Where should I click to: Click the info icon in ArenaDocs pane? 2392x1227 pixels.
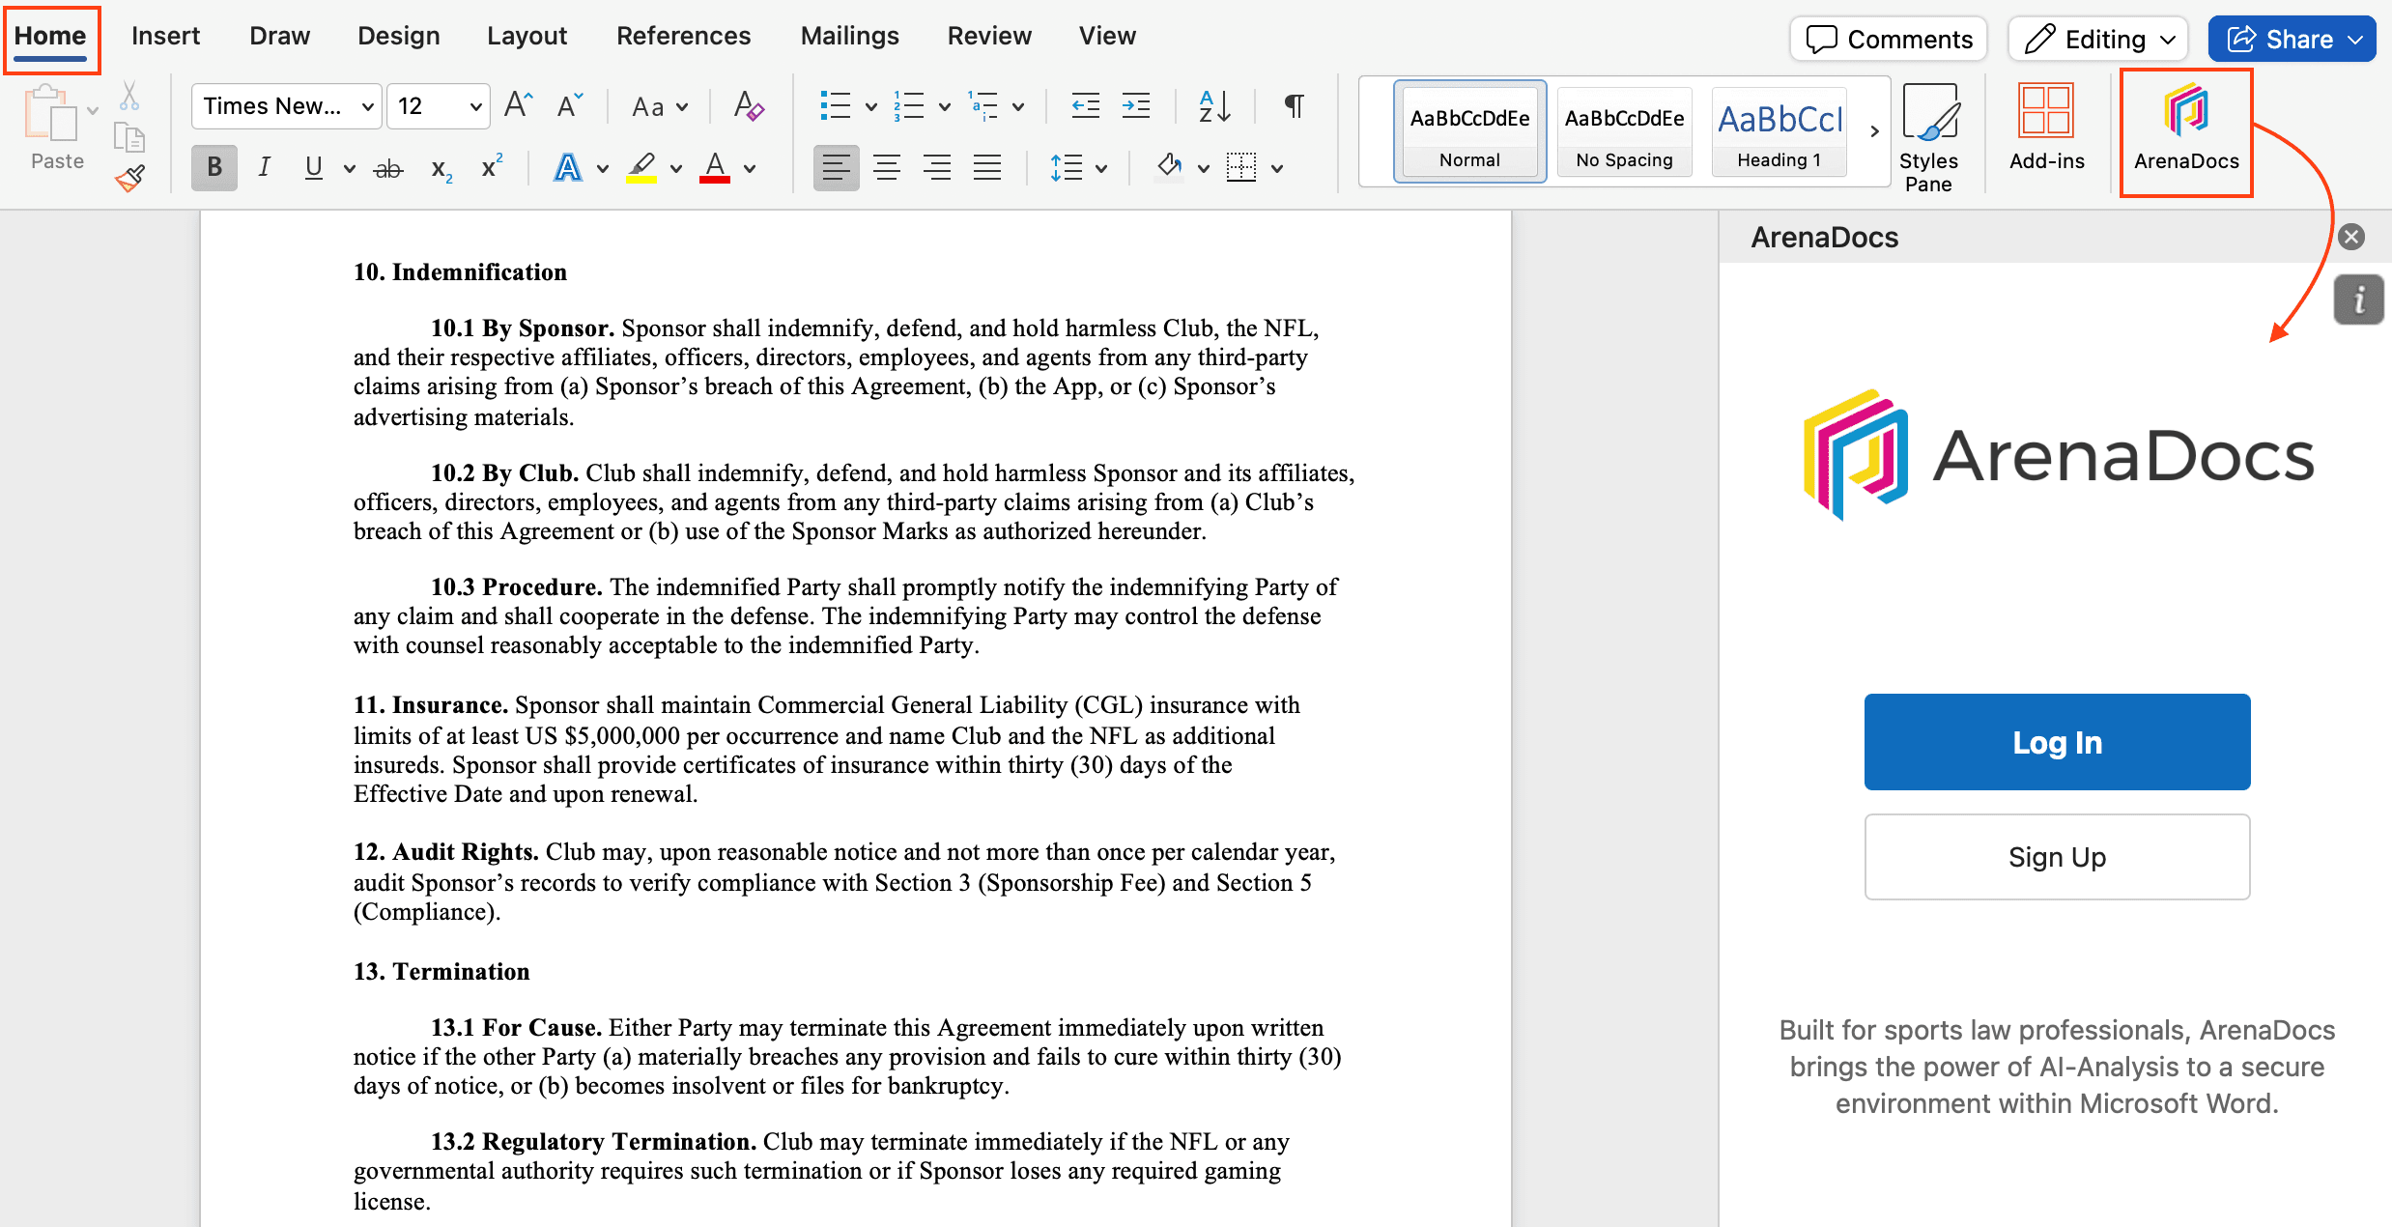[2358, 300]
